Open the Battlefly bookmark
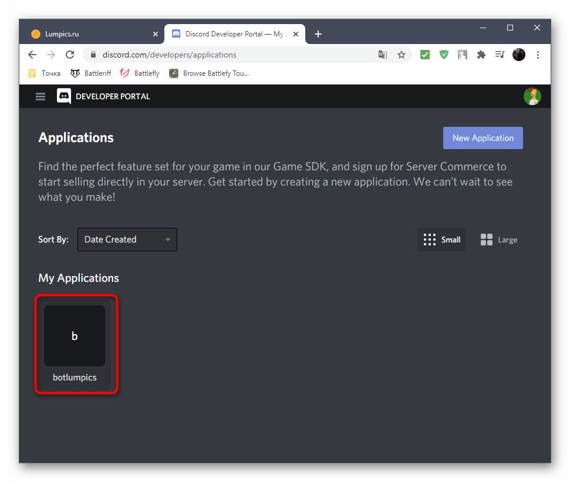 pyautogui.click(x=140, y=73)
